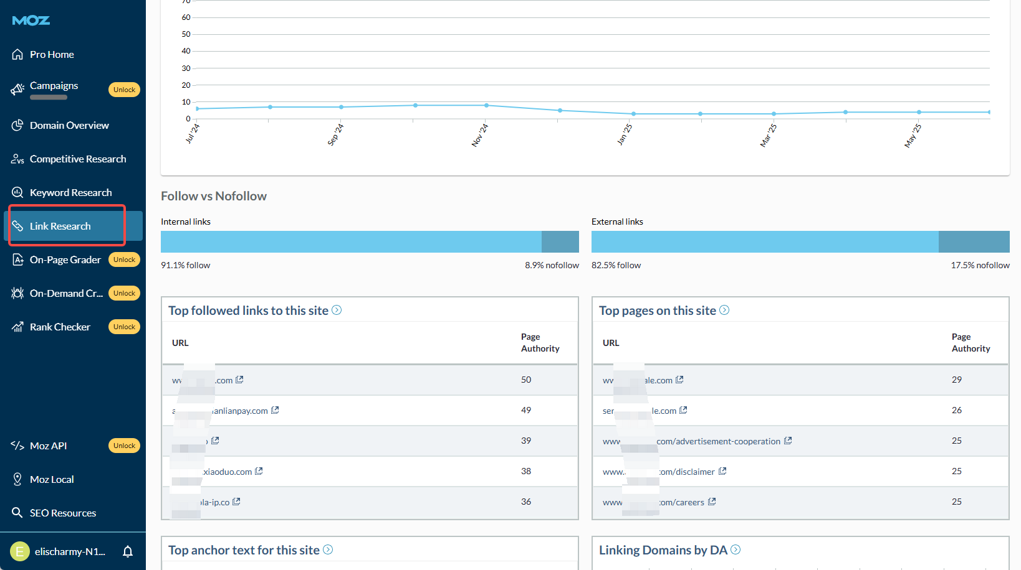Open the SEO Resources menu entry
Screen dimensions: 1021x570
pos(62,513)
